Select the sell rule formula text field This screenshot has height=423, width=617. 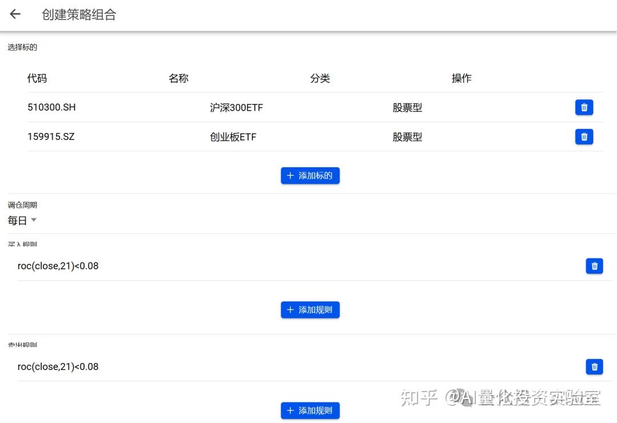coord(57,366)
